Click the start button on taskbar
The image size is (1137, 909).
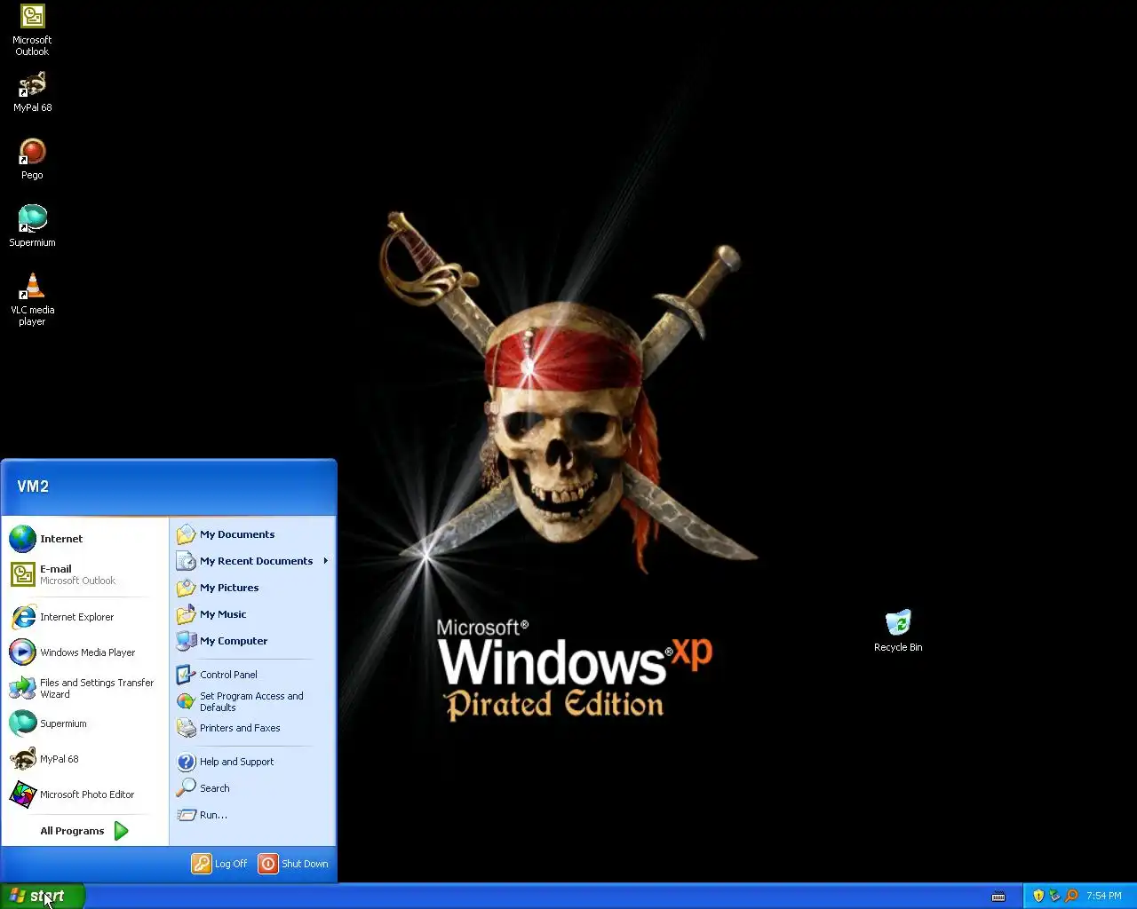tap(43, 897)
